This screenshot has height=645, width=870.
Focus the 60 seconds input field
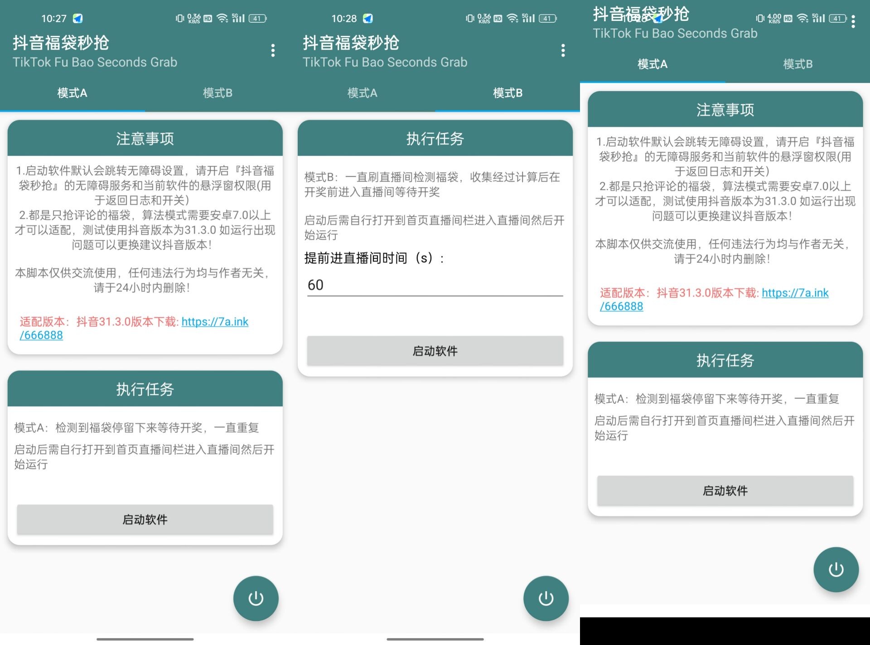tap(435, 285)
